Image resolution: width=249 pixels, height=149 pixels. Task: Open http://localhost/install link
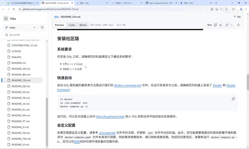(110, 116)
